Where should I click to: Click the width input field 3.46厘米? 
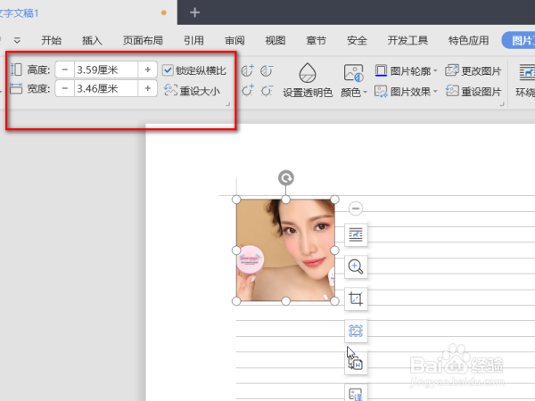[x=106, y=88]
